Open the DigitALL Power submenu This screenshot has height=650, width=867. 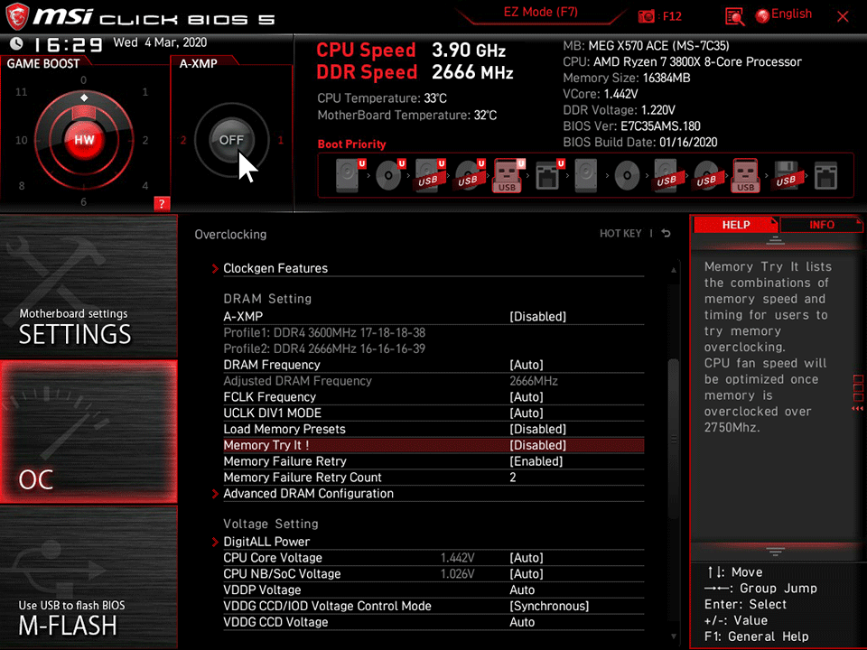coord(266,542)
